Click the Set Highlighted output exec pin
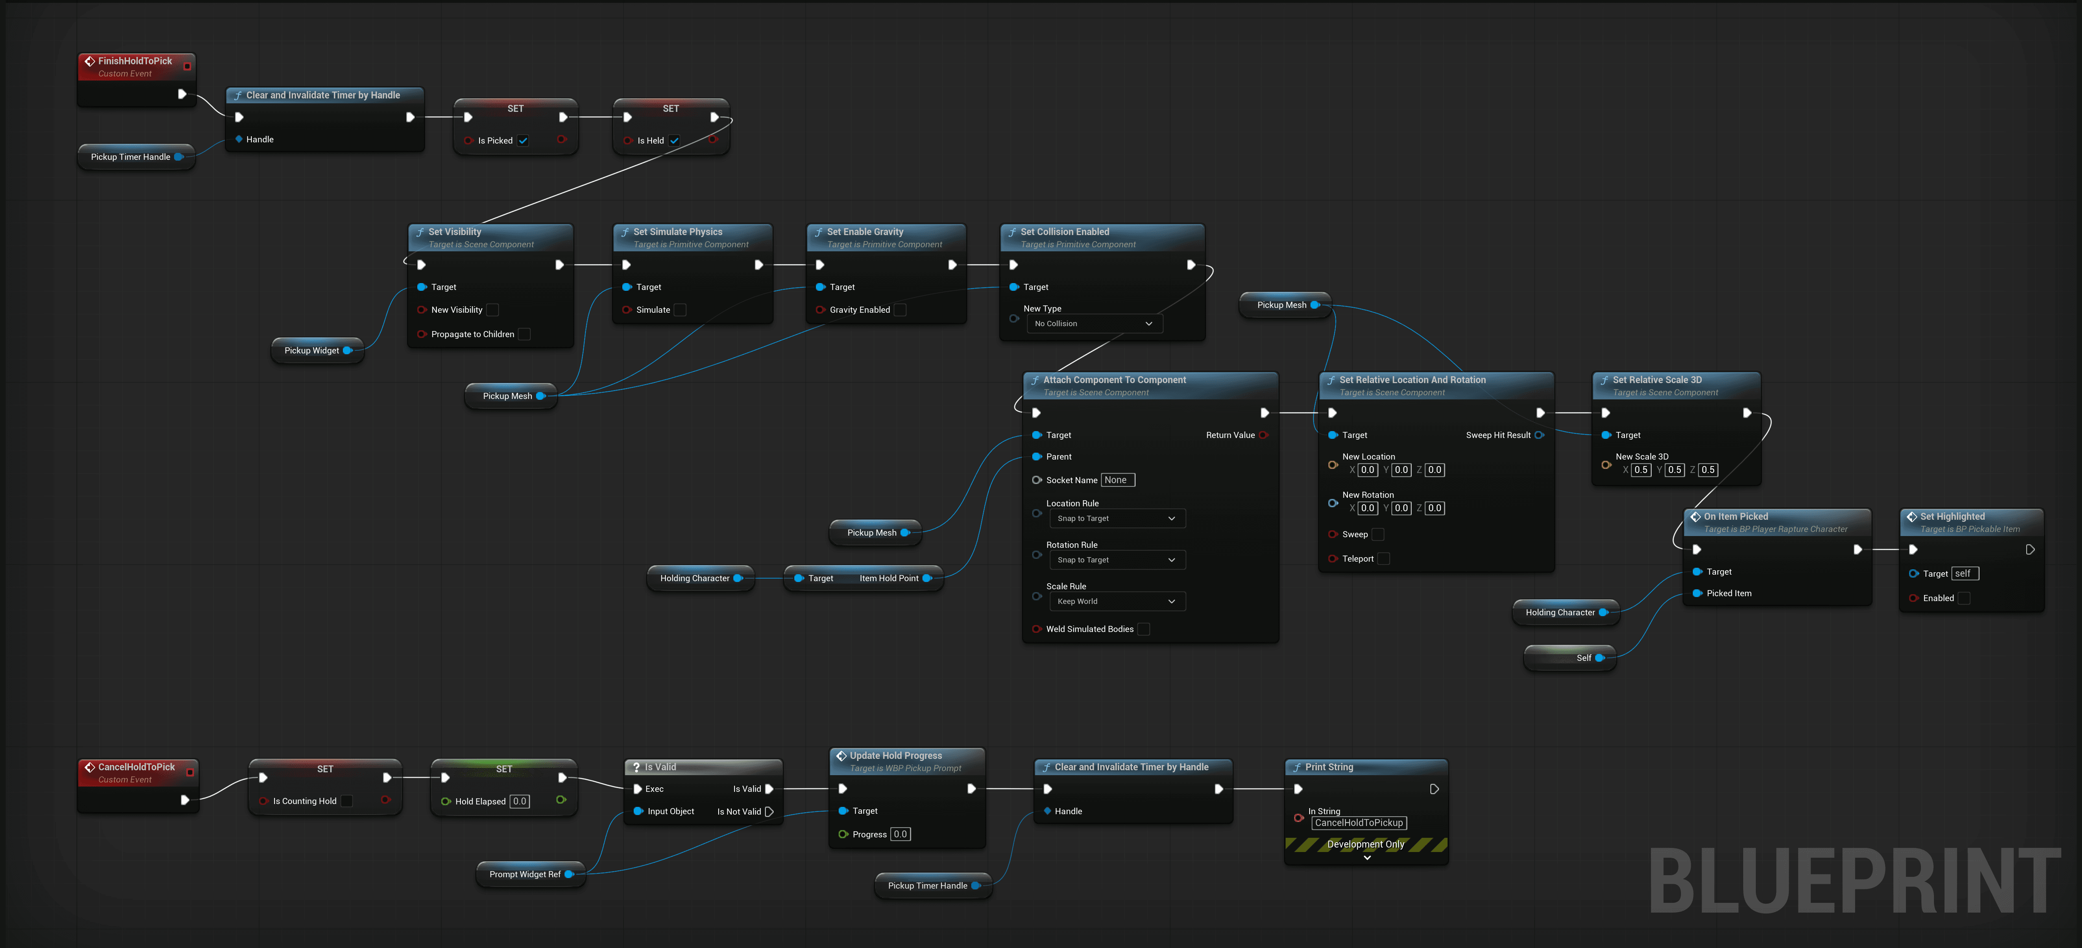 (x=2030, y=549)
